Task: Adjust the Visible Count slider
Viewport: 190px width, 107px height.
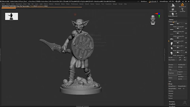Action: [x=178, y=22]
